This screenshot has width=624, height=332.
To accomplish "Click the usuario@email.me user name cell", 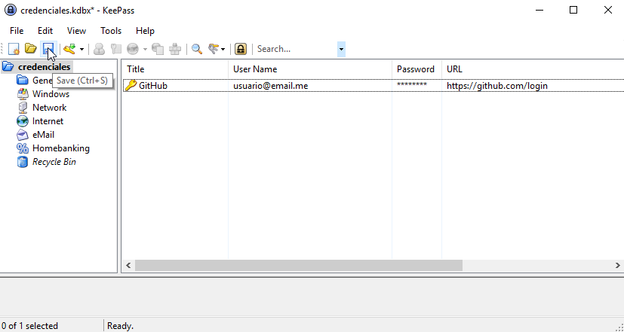I will click(x=271, y=86).
